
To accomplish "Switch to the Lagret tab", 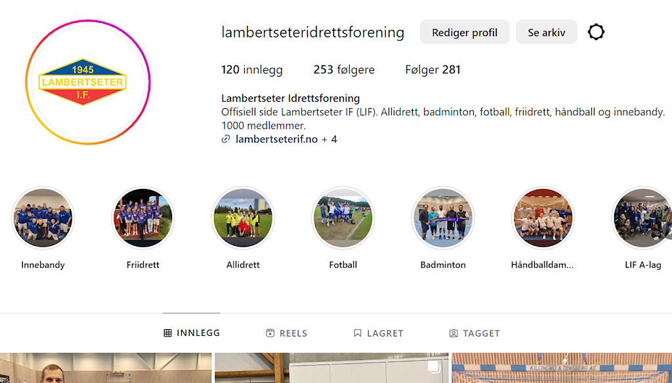I will pos(379,333).
